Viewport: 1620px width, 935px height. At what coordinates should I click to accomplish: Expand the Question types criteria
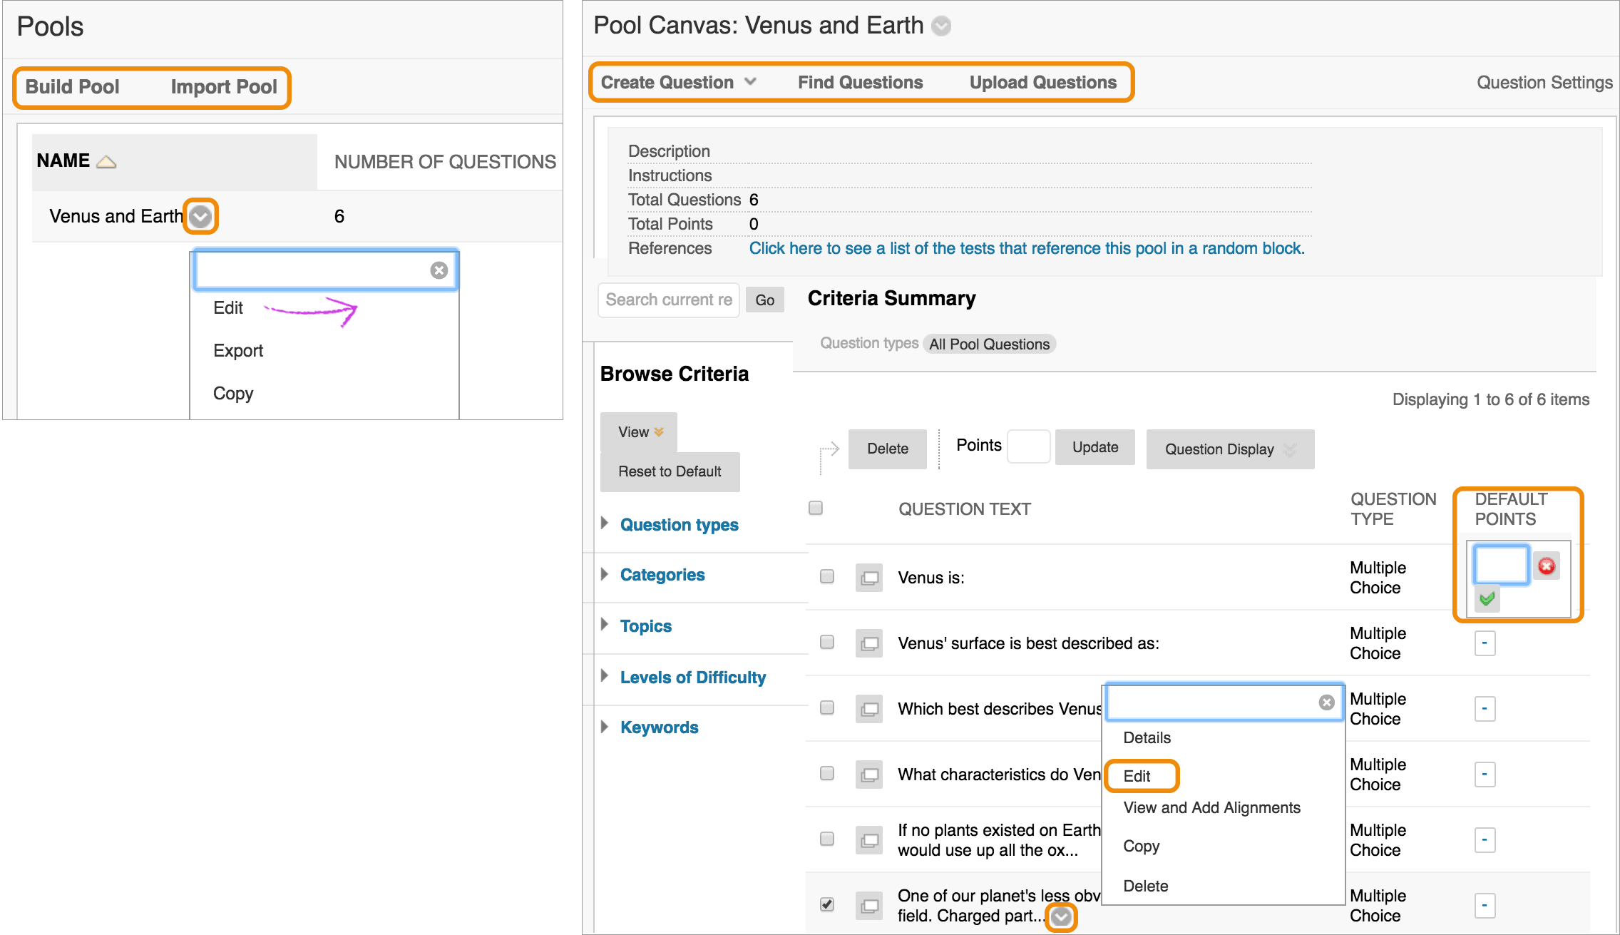(x=678, y=525)
